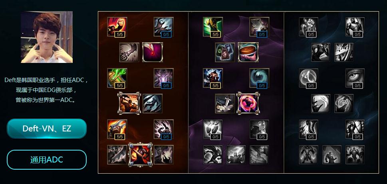Click the orange axe warrior mastery icon
387x184 pixels.
point(129,103)
